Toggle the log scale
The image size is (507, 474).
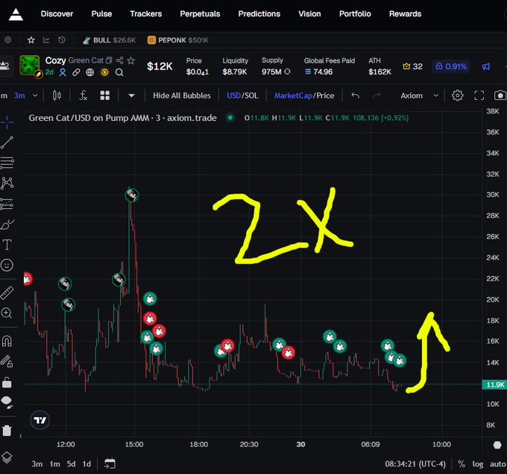click(478, 464)
